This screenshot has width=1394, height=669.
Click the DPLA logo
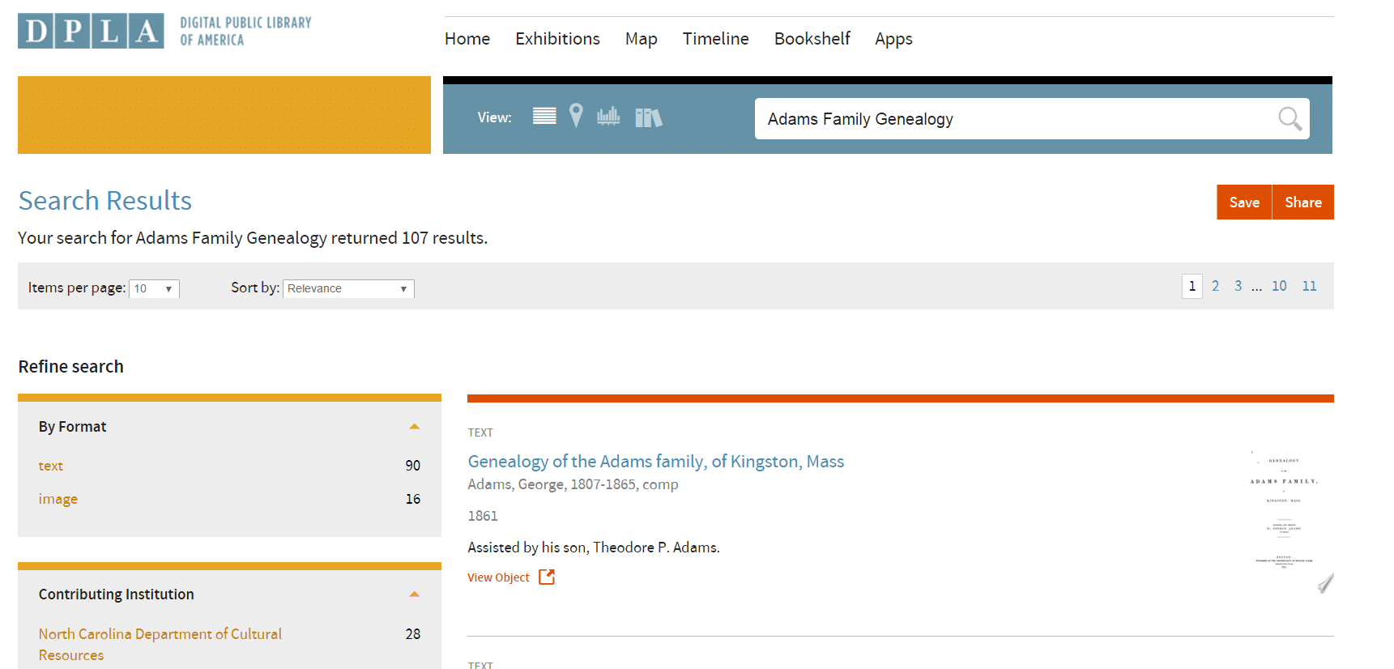tap(91, 32)
